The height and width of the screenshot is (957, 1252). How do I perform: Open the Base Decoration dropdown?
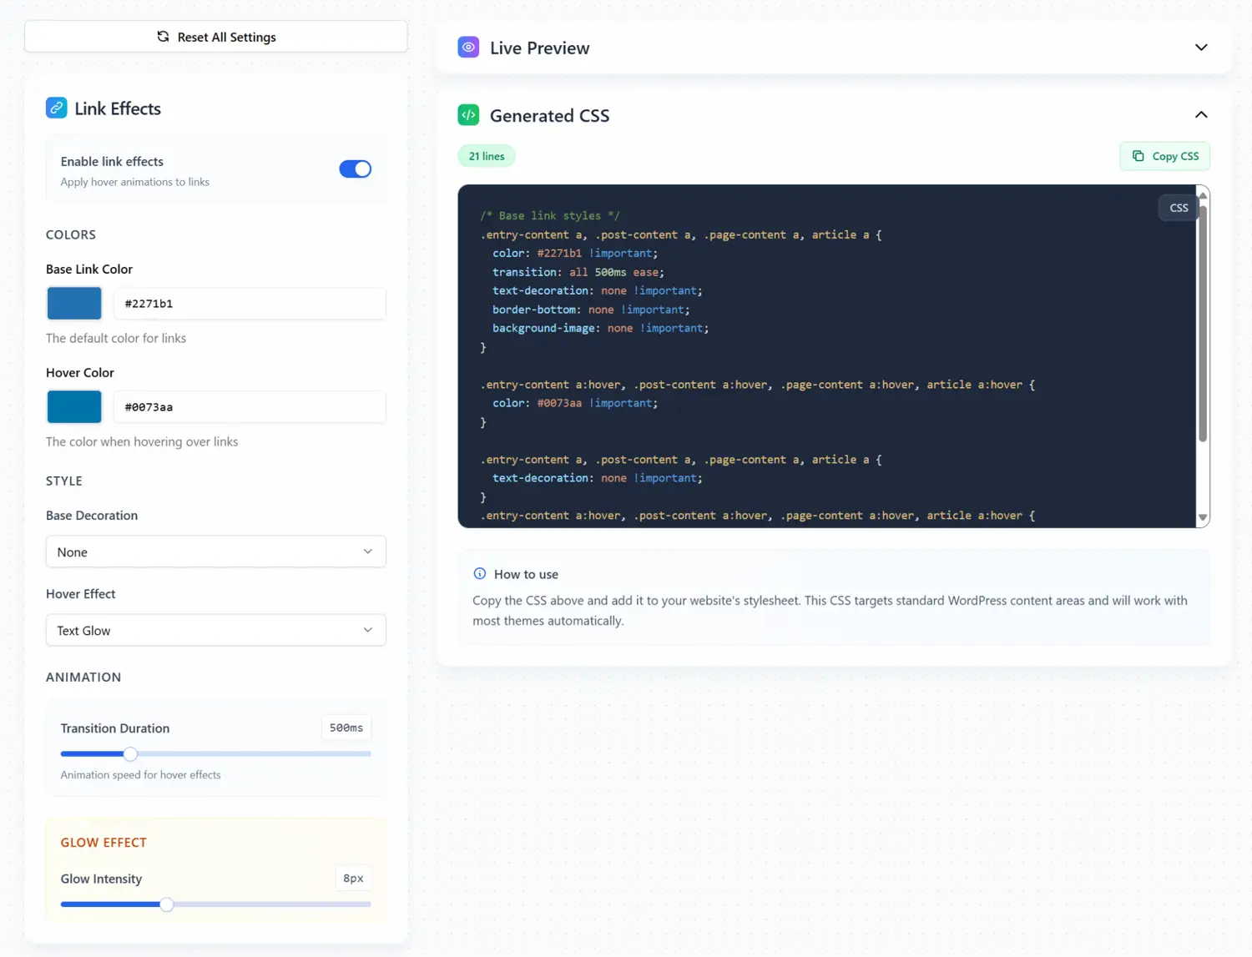click(x=215, y=552)
